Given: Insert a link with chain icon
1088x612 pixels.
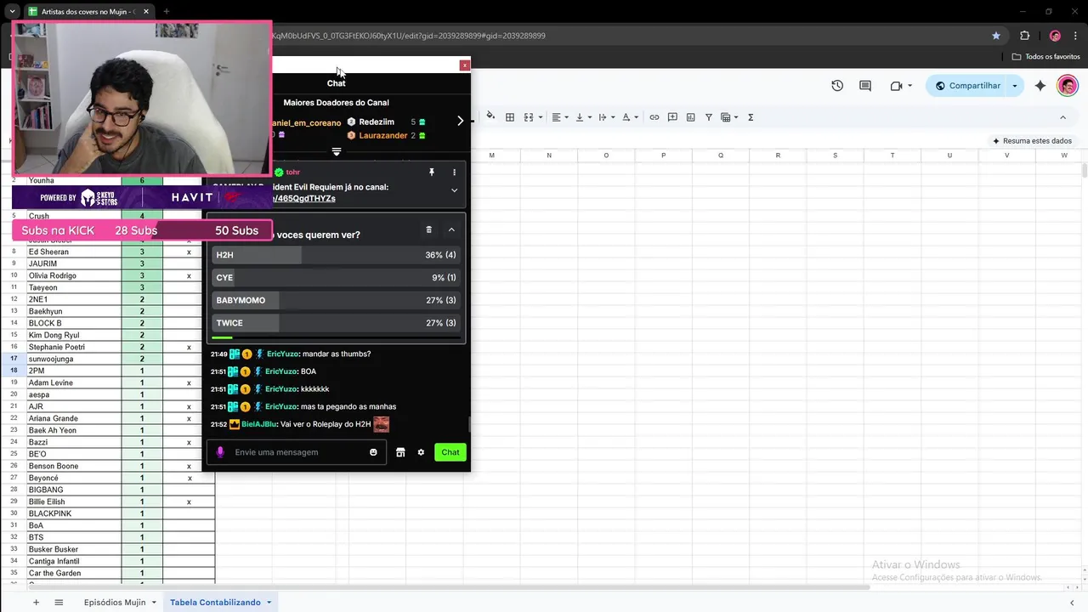Looking at the screenshot, I should (654, 117).
